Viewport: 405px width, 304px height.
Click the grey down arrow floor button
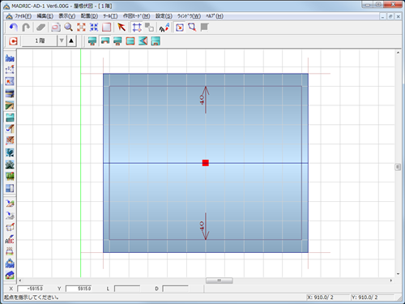point(62,41)
